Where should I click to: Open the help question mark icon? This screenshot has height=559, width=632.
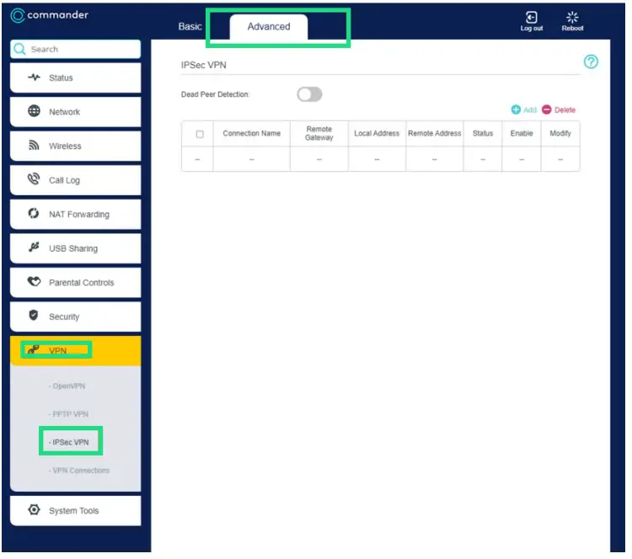tap(592, 62)
